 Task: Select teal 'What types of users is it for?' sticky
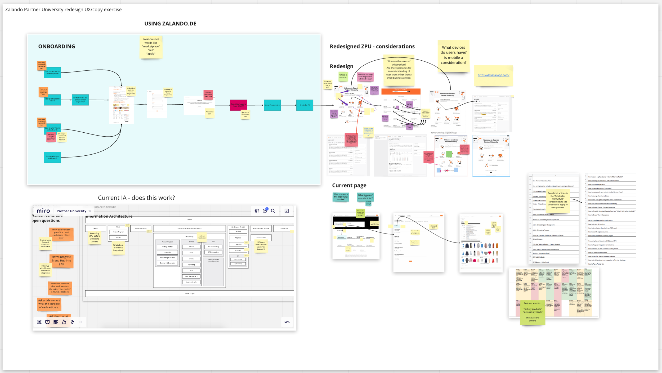click(365, 197)
